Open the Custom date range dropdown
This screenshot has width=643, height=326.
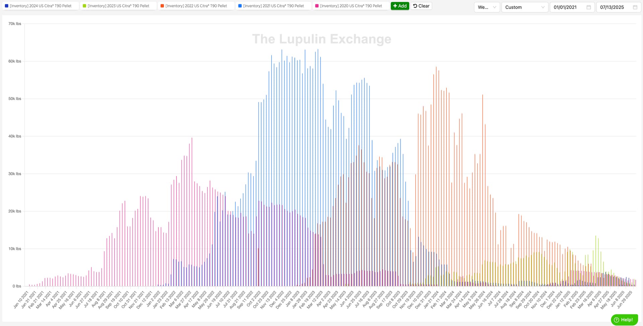[525, 7]
